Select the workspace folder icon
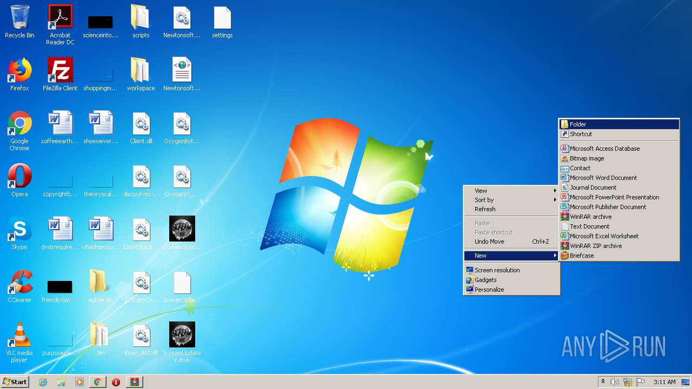Viewport: 692px width, 389px height. [141, 75]
